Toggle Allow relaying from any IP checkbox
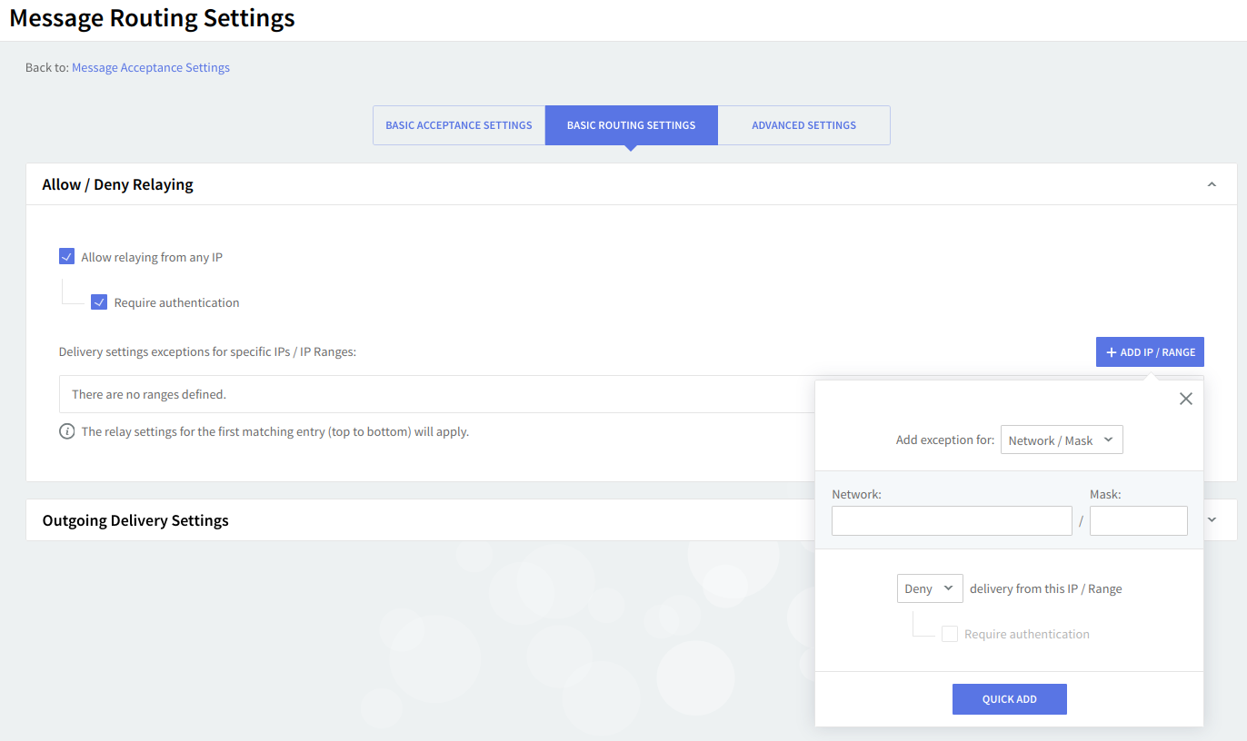This screenshot has width=1247, height=741. [66, 257]
